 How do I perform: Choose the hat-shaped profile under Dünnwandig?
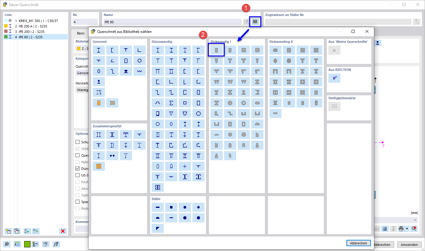(x=158, y=103)
